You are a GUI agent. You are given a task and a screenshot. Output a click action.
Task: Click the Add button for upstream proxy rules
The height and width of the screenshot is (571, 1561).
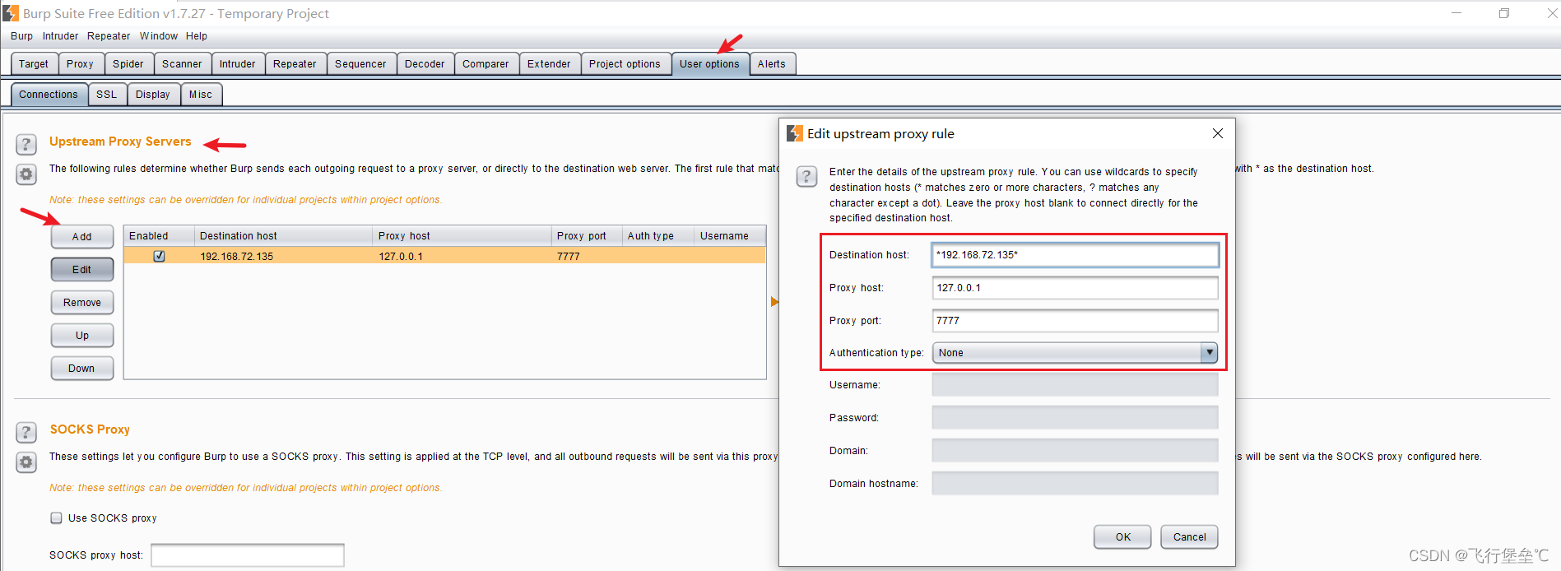[x=82, y=237]
